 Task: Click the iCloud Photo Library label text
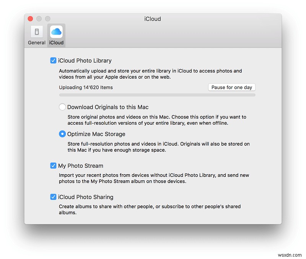[x=85, y=60]
